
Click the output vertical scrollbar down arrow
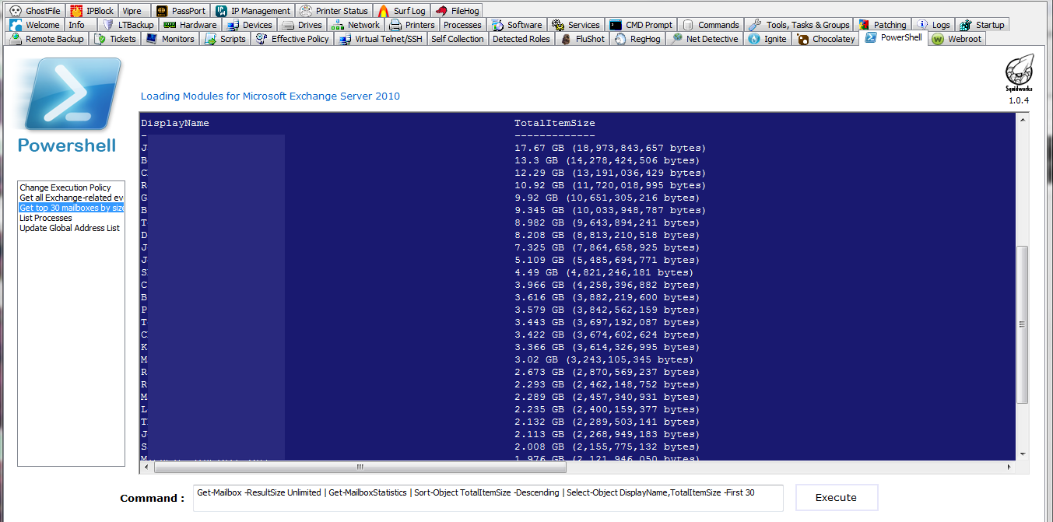tap(1023, 453)
